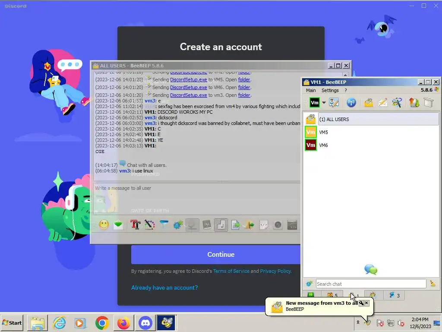Image resolution: width=442 pixels, height=332 pixels.
Task: Toggle the spell check book icon
Action: [x=207, y=225]
